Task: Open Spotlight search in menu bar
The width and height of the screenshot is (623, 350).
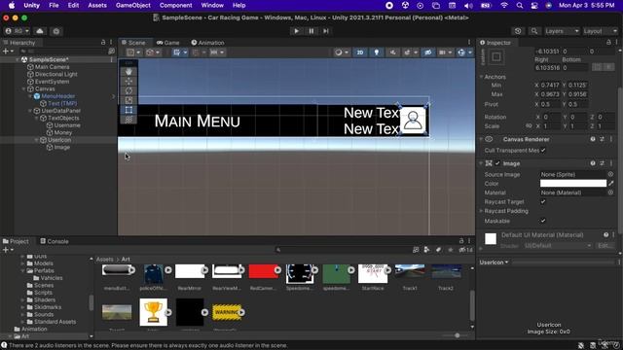Action: 520,6
